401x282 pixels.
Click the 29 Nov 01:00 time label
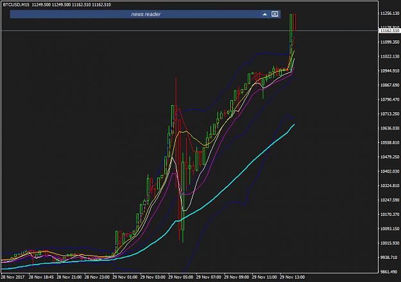pos(125,277)
